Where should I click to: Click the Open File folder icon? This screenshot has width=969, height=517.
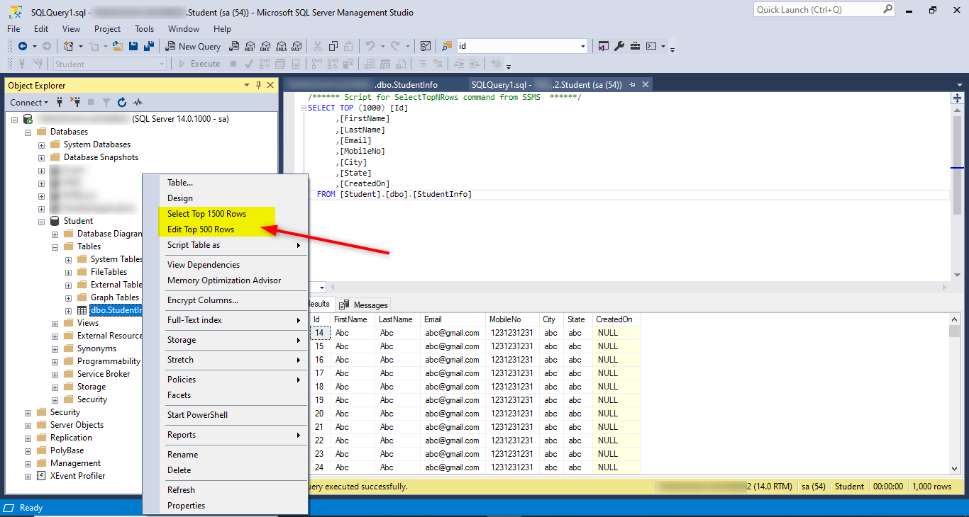pyautogui.click(x=118, y=46)
